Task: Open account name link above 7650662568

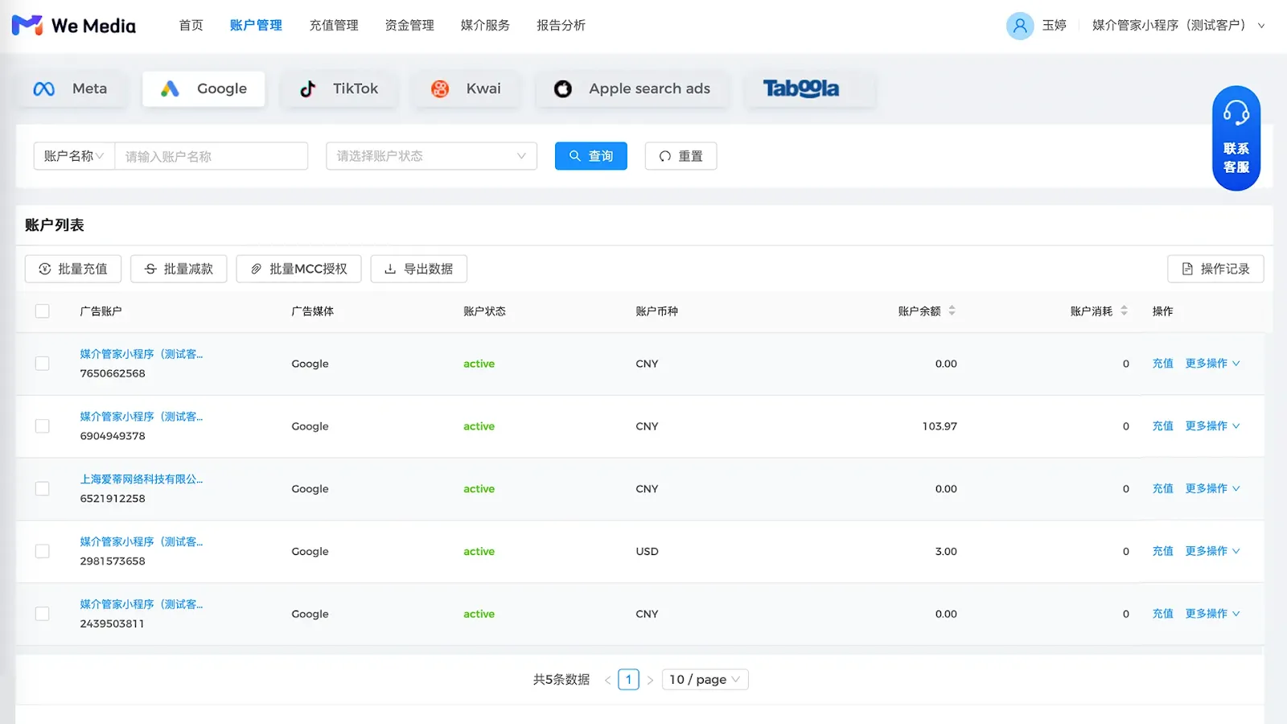Action: pyautogui.click(x=142, y=354)
